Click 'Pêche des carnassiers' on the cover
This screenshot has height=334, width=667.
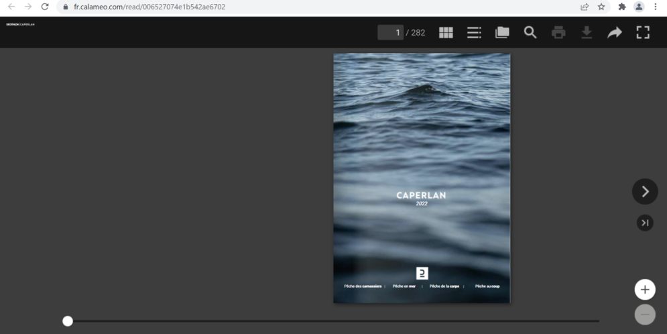(363, 286)
